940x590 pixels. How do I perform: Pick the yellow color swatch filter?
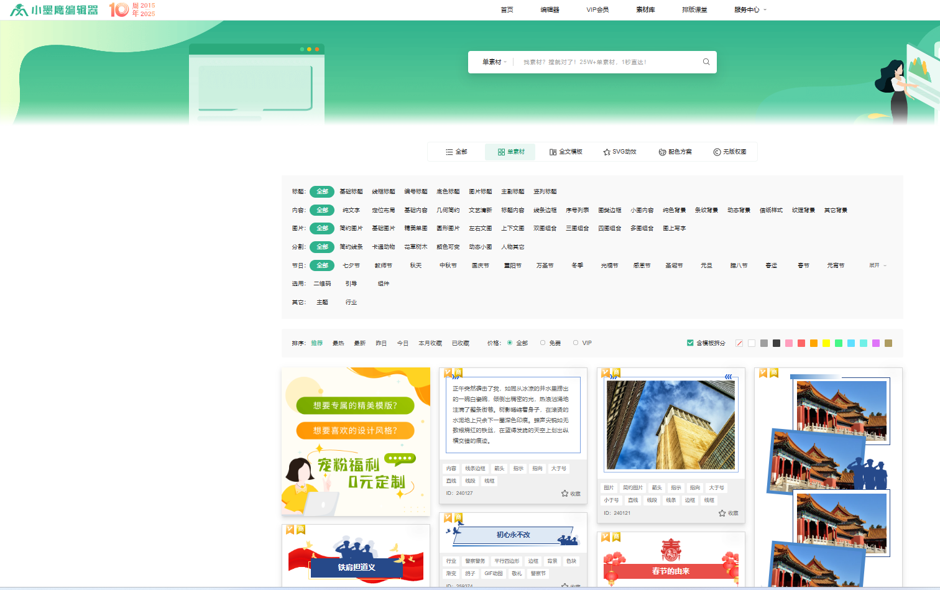(826, 343)
